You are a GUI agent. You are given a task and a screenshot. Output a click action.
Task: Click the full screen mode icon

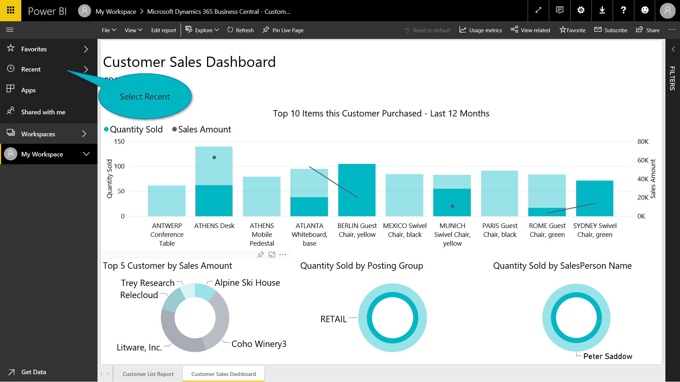(538, 10)
